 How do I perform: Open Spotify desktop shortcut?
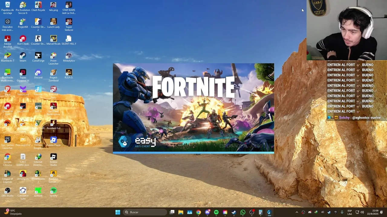pos(54,192)
